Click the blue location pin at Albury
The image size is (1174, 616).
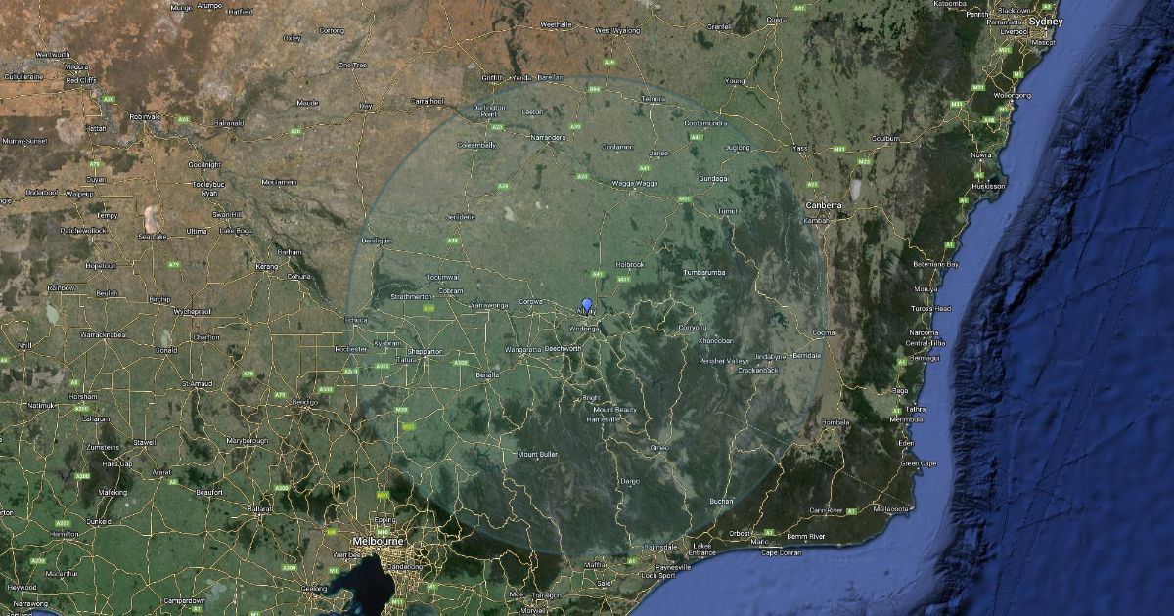click(x=587, y=306)
